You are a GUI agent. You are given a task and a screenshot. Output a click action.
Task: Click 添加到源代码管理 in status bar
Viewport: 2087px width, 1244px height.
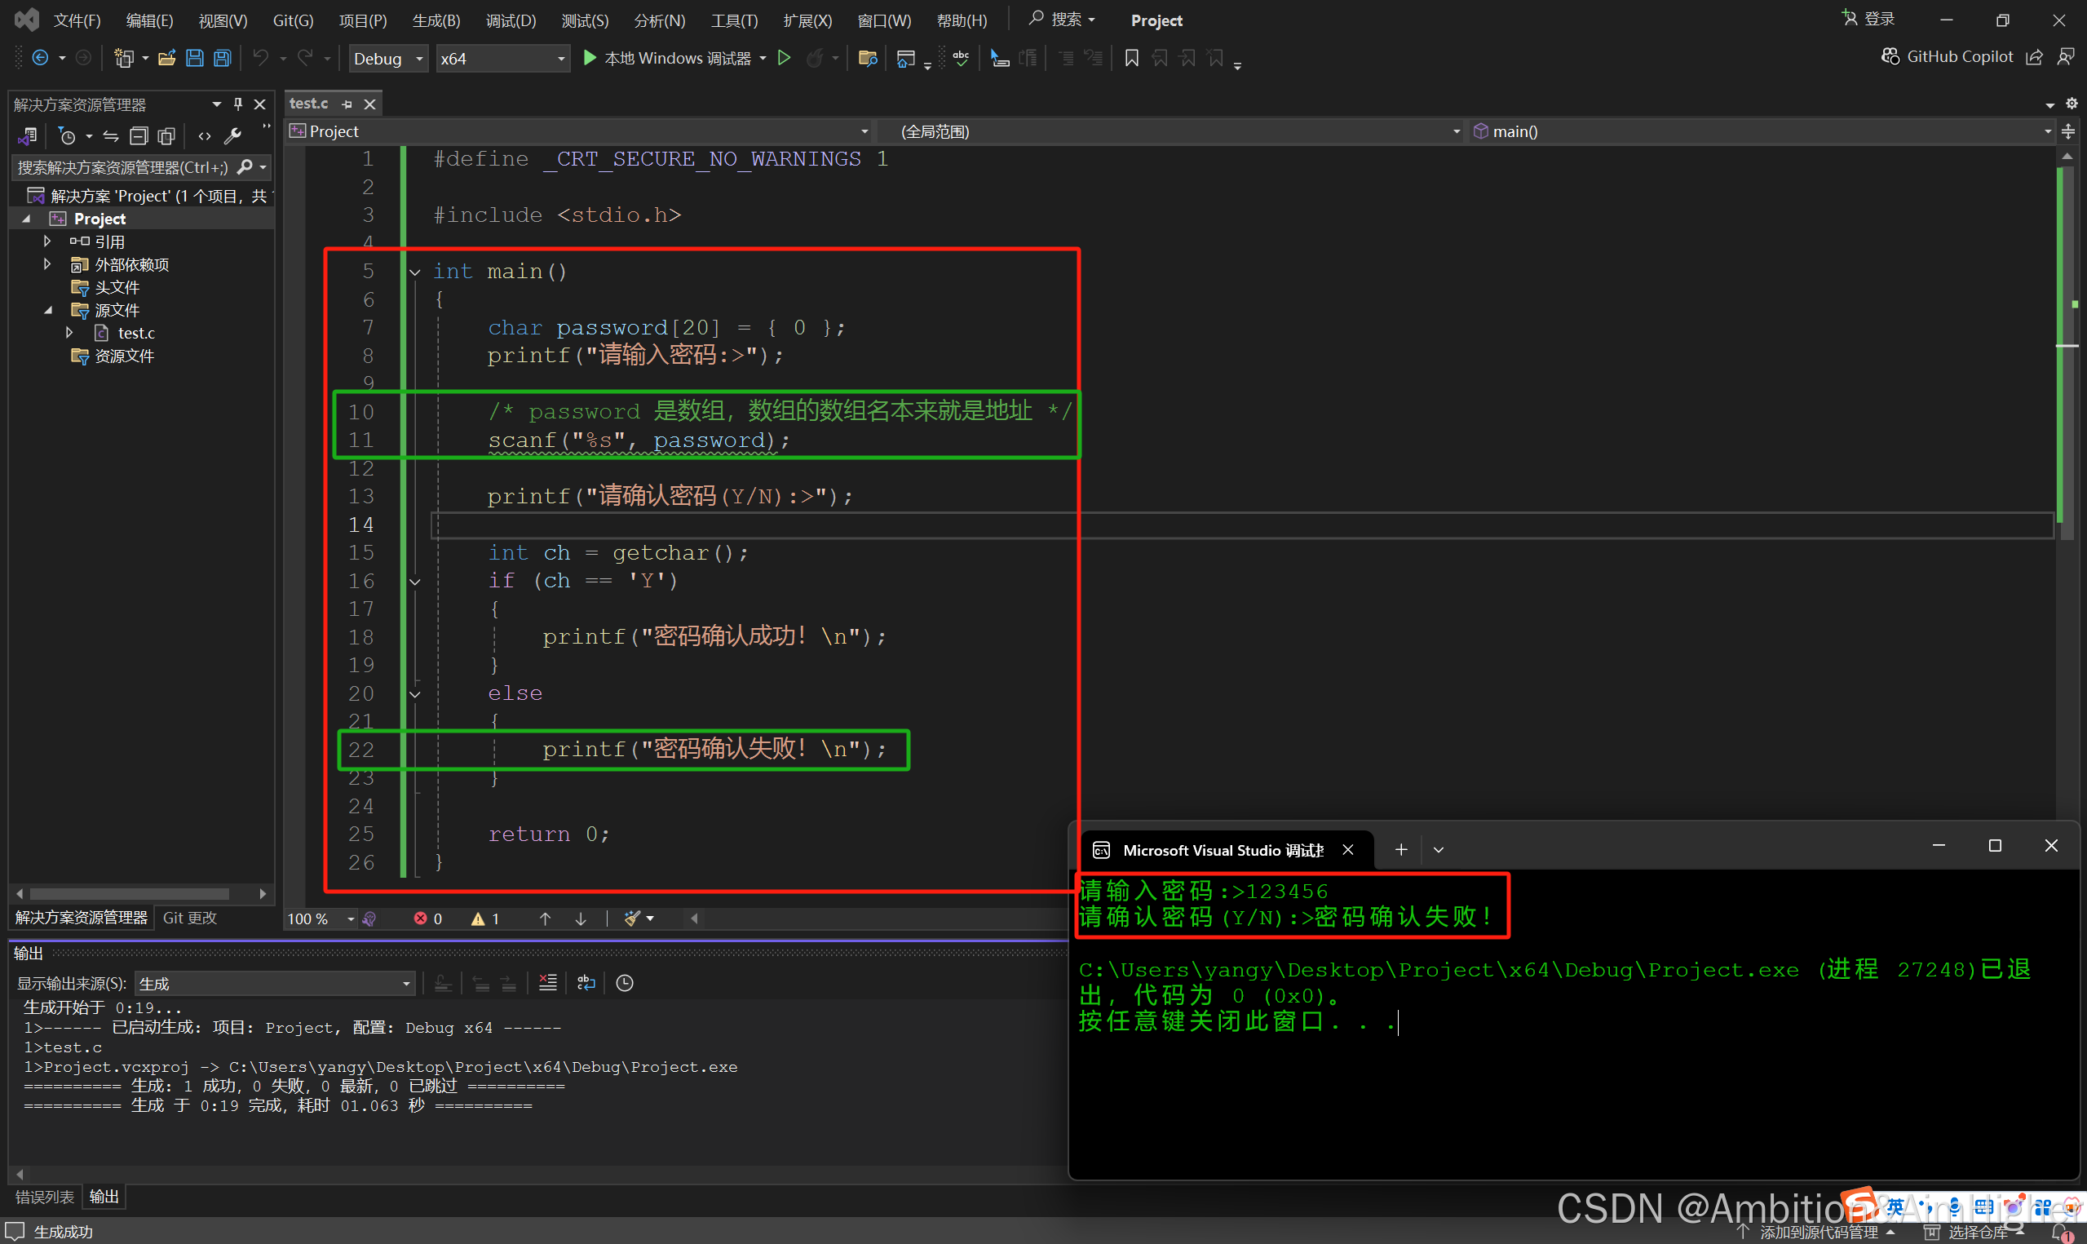[1817, 1232]
